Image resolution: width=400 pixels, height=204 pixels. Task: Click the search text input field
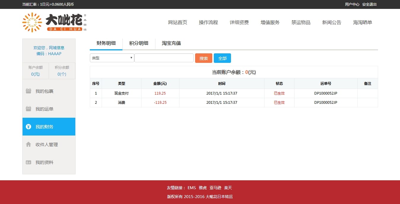coord(164,58)
